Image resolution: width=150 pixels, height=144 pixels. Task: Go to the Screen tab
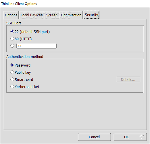[52, 15]
